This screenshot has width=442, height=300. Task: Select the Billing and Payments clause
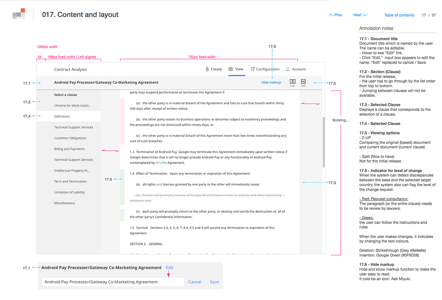(x=69, y=149)
